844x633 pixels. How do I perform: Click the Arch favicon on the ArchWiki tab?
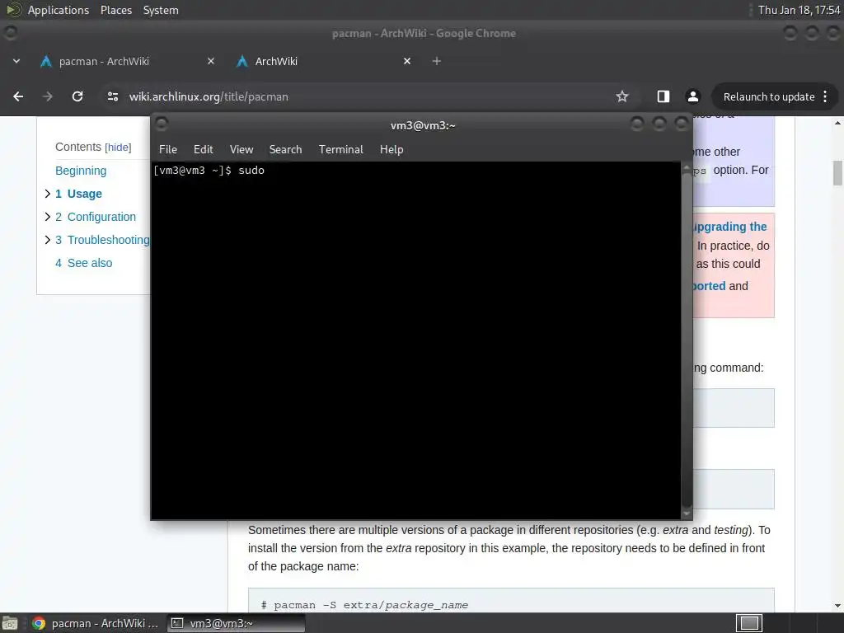[242, 61]
